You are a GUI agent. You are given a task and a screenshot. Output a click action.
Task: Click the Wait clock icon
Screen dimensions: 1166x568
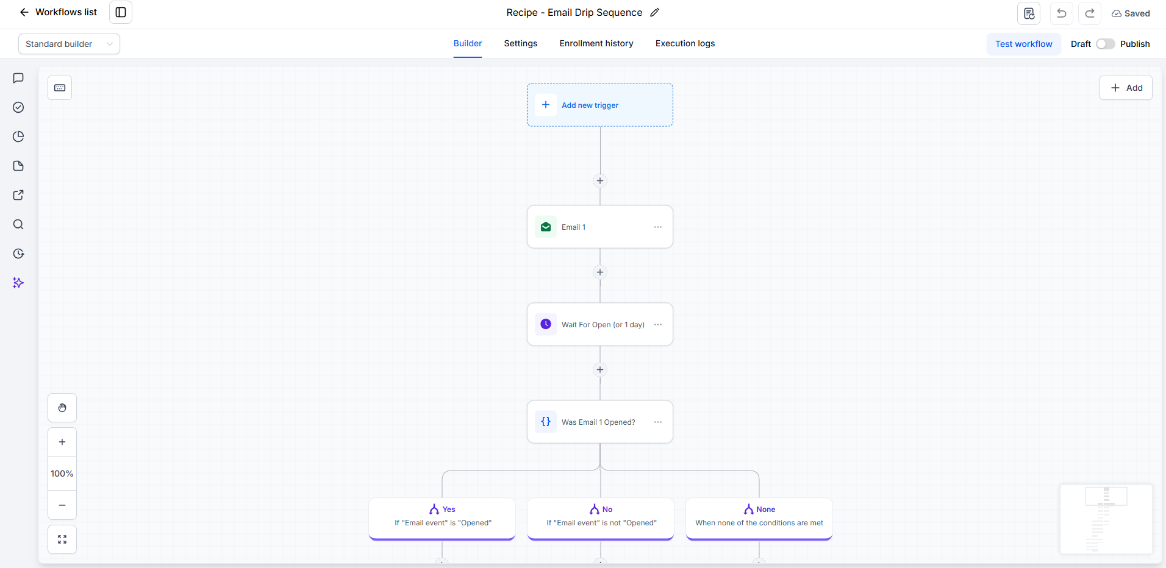pyautogui.click(x=546, y=324)
